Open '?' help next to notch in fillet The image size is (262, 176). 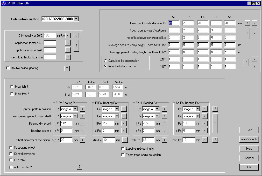79,167
